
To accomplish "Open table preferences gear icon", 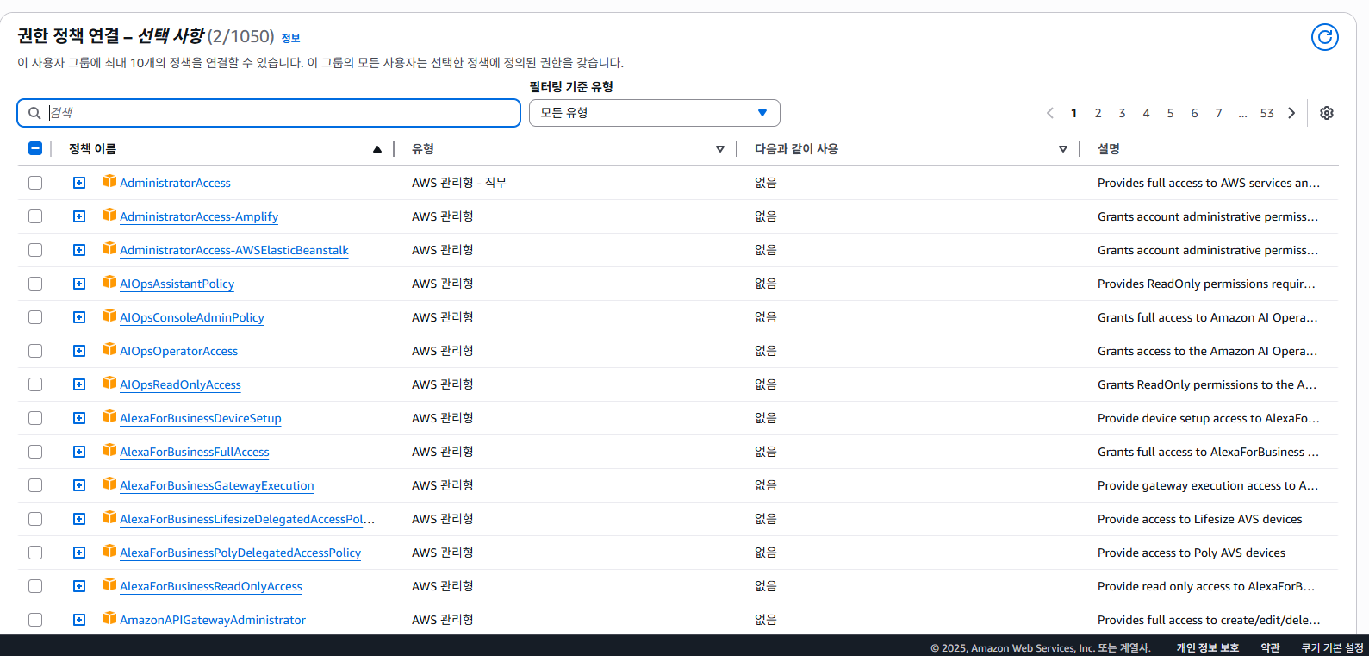I will click(1327, 113).
